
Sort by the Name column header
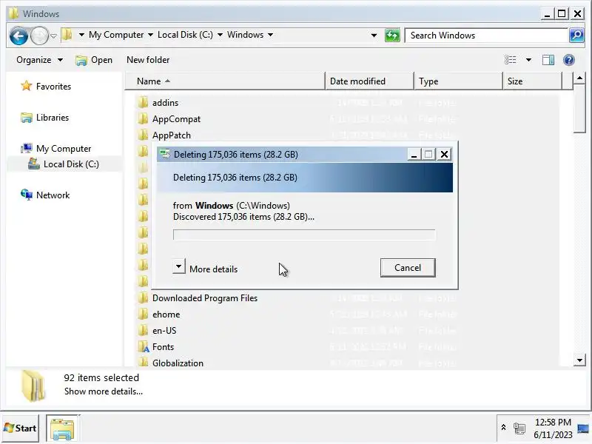(225, 81)
